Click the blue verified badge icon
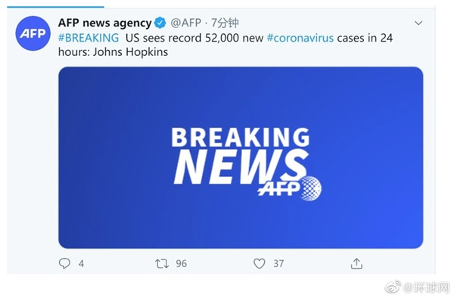The image size is (454, 298). point(160,23)
